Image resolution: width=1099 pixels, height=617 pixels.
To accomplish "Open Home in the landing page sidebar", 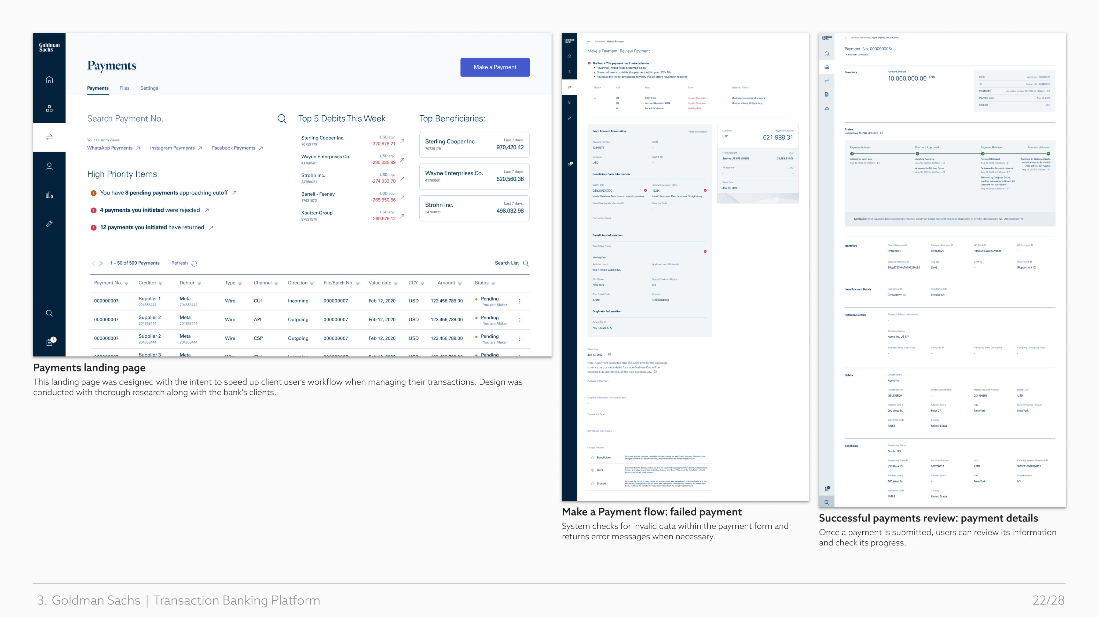I will tap(49, 80).
